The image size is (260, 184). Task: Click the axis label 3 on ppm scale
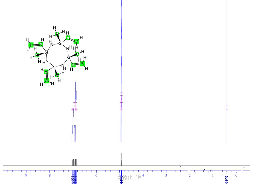166,175
